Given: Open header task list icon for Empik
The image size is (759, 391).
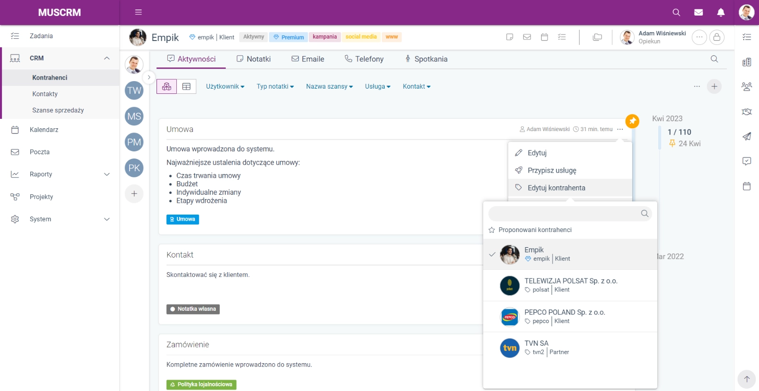Looking at the screenshot, I should 562,37.
